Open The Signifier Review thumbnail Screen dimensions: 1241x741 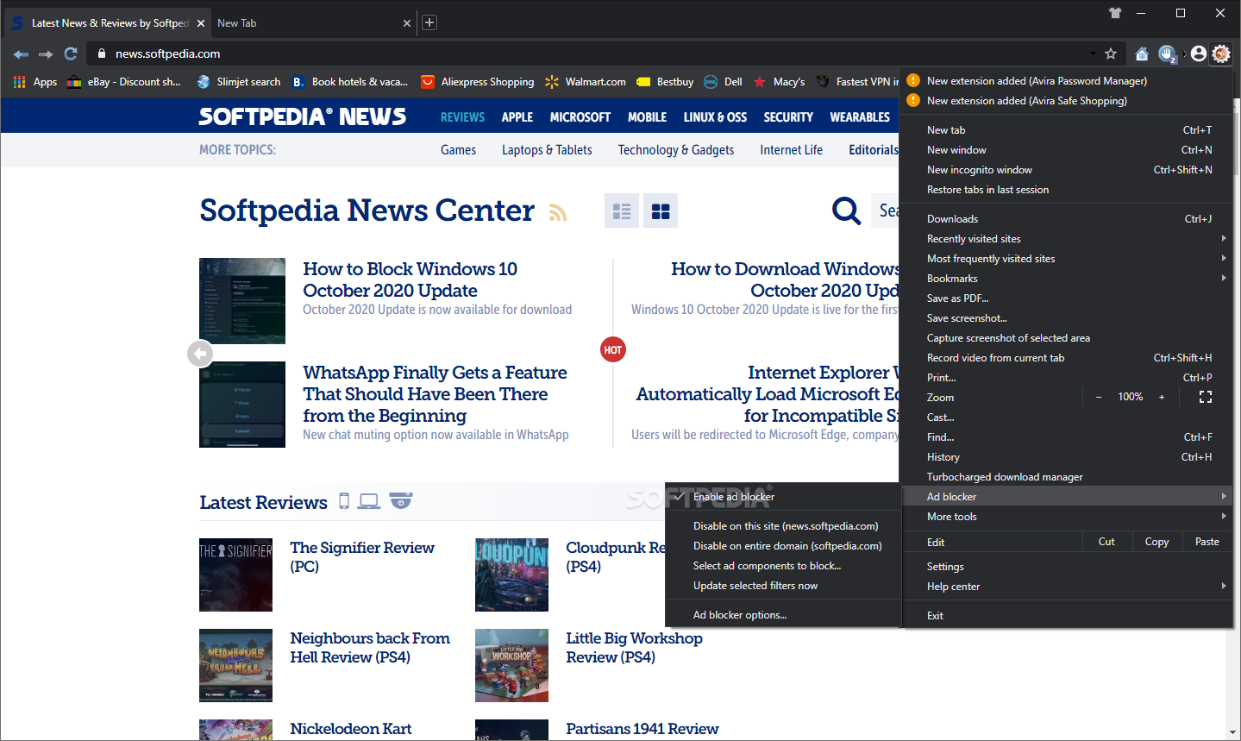pyautogui.click(x=235, y=575)
